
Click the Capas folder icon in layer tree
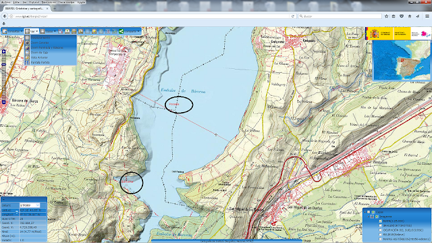pos(373,212)
